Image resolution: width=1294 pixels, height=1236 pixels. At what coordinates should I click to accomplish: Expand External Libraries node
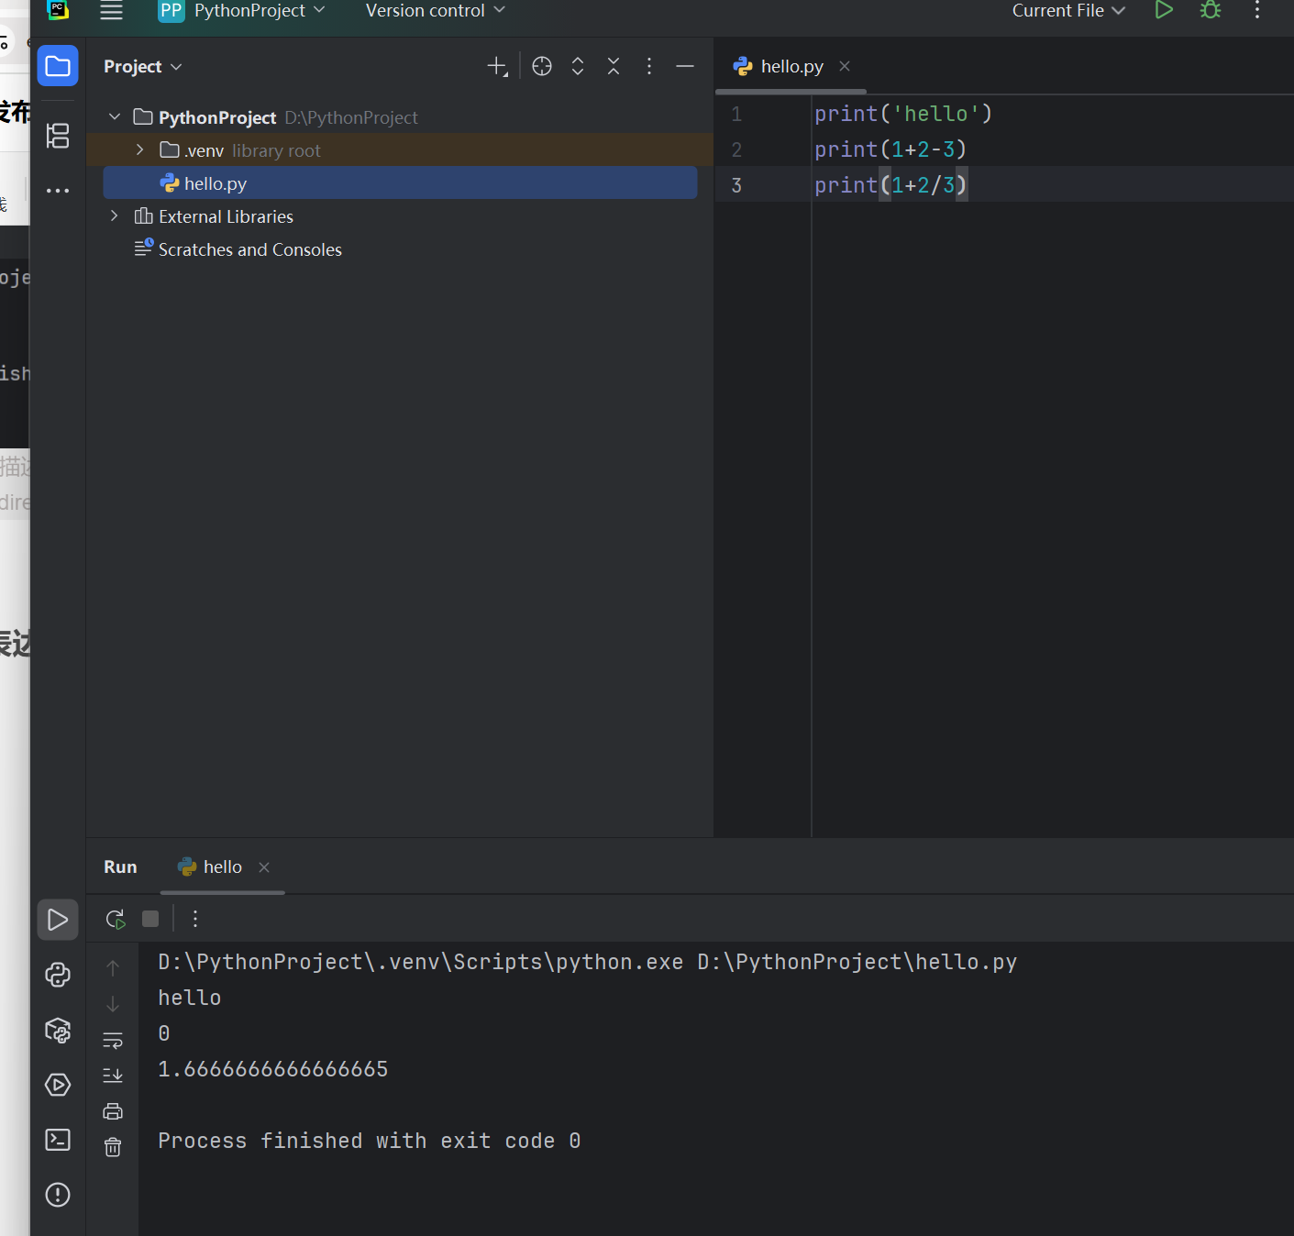[114, 215]
